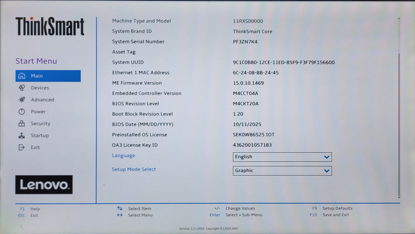Click the left-right arrows Select Menu icon
Screen dimensions: 415x234
point(120,215)
